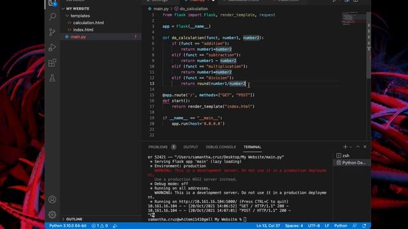Click the 'return render_template' line
This screenshot has width=408, height=229.
213,106
